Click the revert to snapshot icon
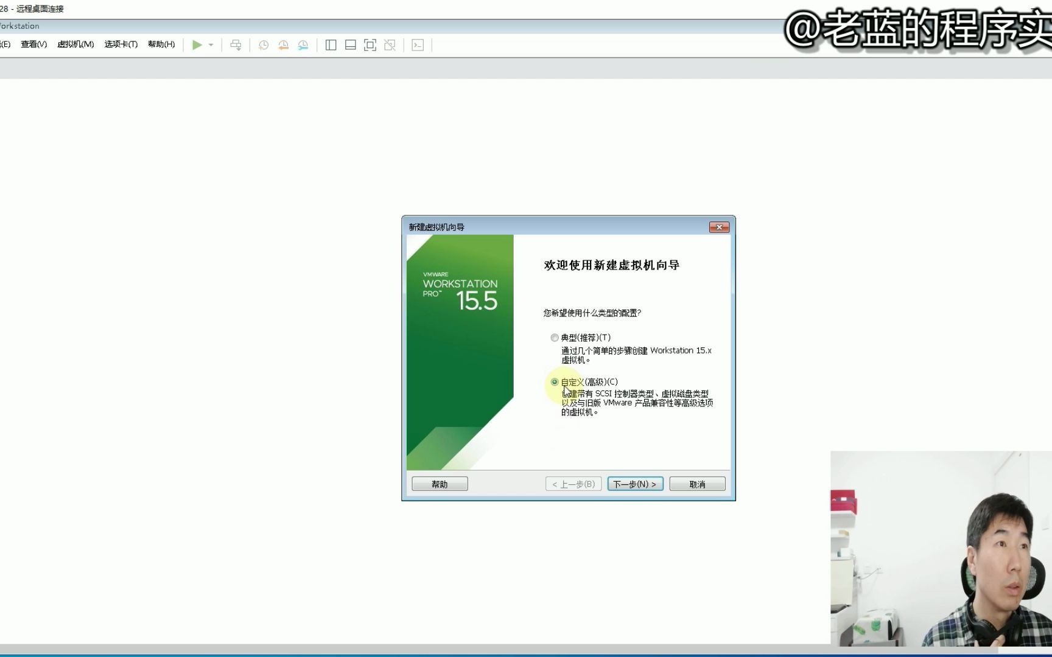The image size is (1052, 657). [x=283, y=45]
